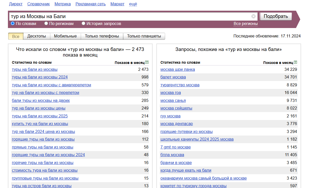Open 'стоимость тура на бали из москвы'
Viewport: 310px width, 188px height.
pyautogui.click(x=44, y=170)
